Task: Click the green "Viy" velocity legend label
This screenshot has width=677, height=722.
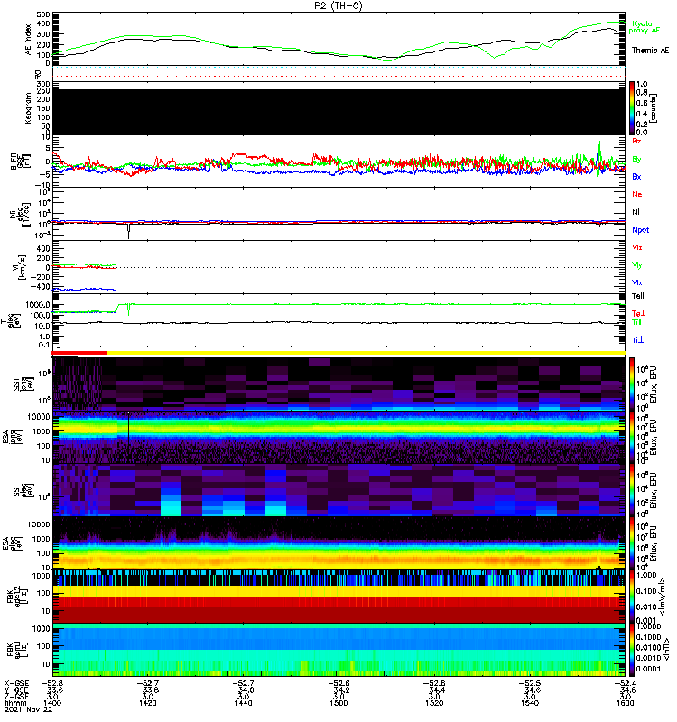Action: (637, 265)
